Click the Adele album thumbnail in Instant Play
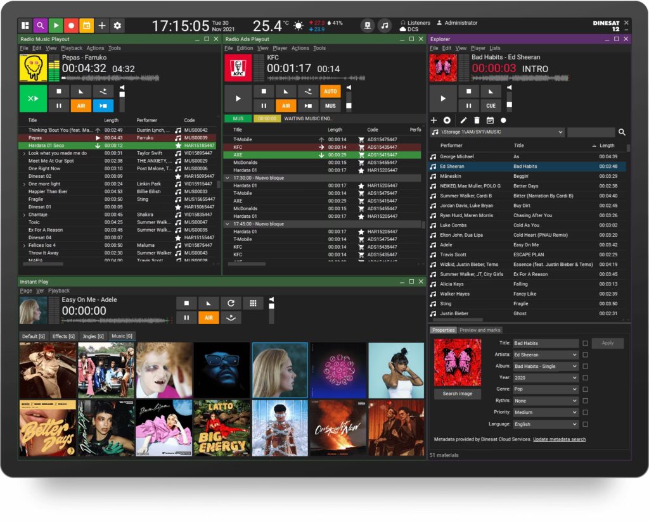Image resolution: width=649 pixels, height=521 pixels. [x=280, y=370]
